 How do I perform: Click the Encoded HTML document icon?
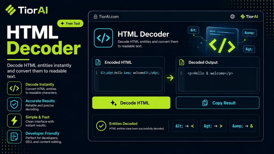pyautogui.click(x=98, y=62)
